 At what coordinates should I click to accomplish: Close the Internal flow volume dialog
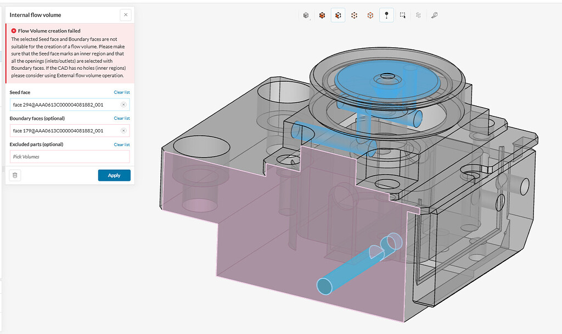[x=126, y=14]
